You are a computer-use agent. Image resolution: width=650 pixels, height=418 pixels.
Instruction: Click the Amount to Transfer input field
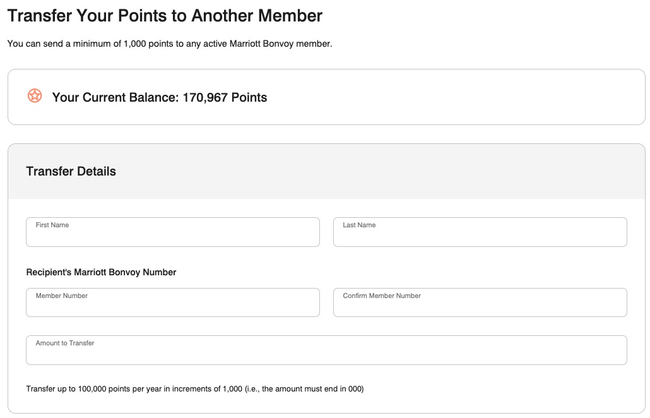[326, 350]
